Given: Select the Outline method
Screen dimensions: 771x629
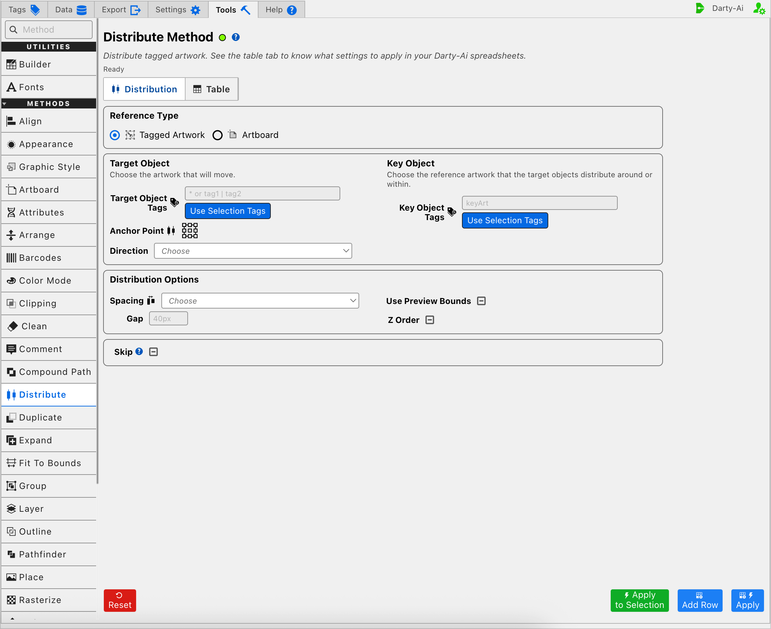Looking at the screenshot, I should click(49, 531).
